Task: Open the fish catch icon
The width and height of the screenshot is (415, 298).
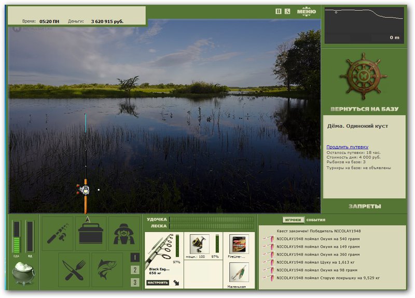Action: coord(107,270)
